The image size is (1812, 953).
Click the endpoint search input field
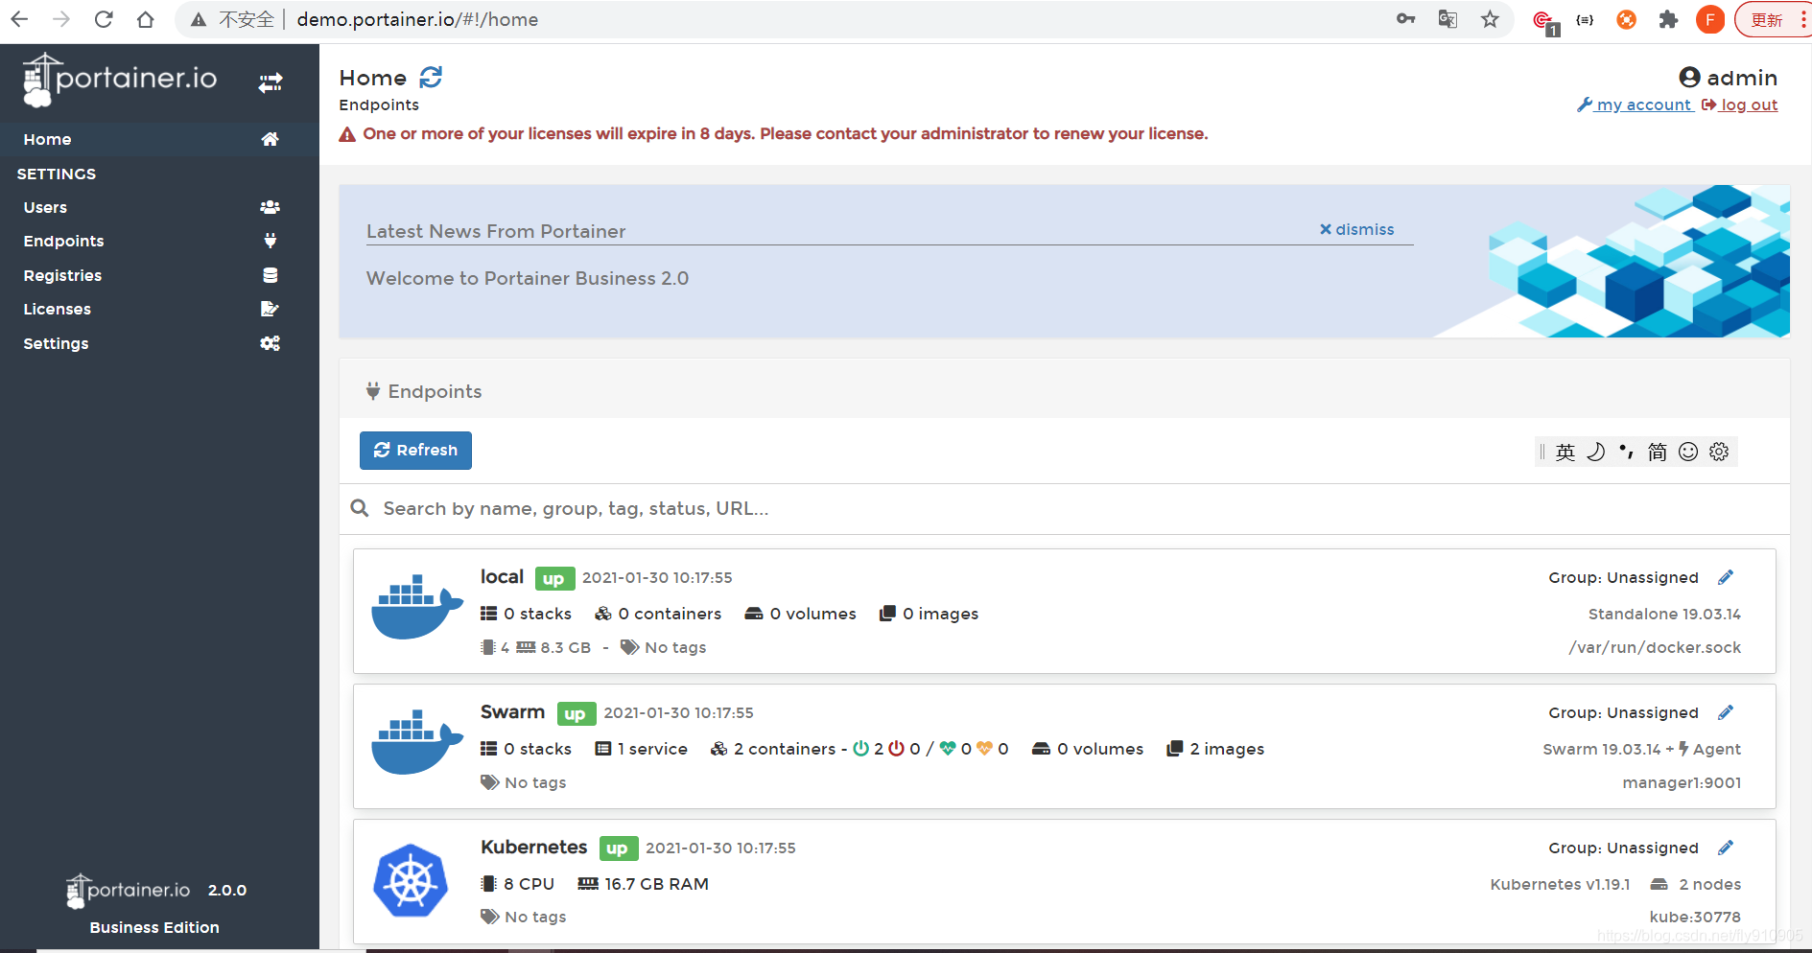[x=671, y=508]
